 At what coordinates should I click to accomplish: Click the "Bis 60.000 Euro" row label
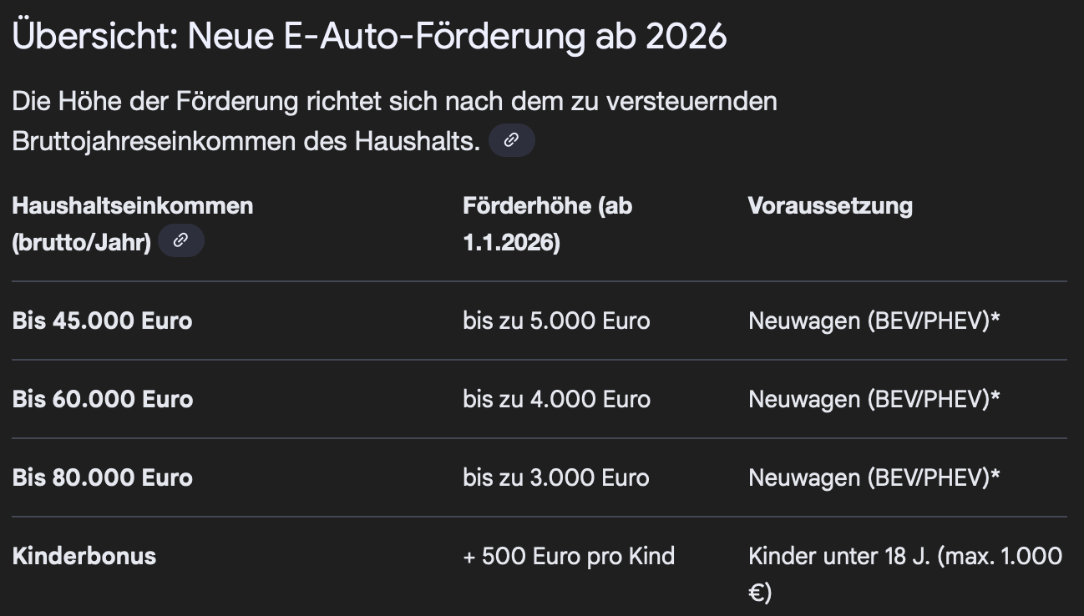coord(102,399)
